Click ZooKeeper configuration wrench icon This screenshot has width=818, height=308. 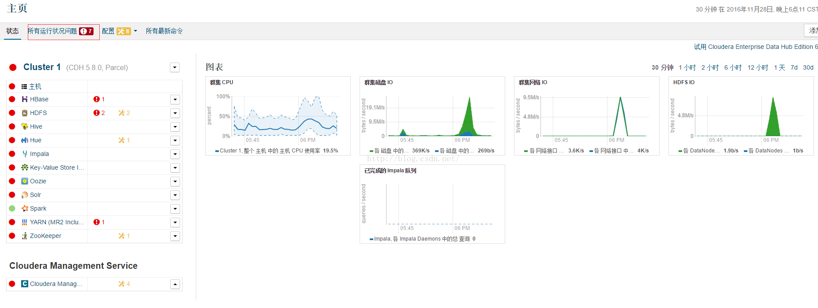[121, 236]
